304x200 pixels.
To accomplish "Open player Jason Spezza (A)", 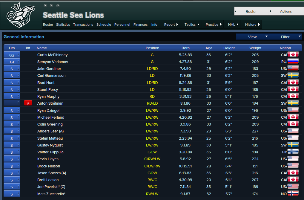I will [x=52, y=173].
